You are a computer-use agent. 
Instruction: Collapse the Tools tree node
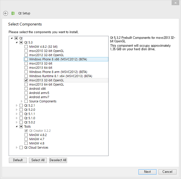(17, 126)
